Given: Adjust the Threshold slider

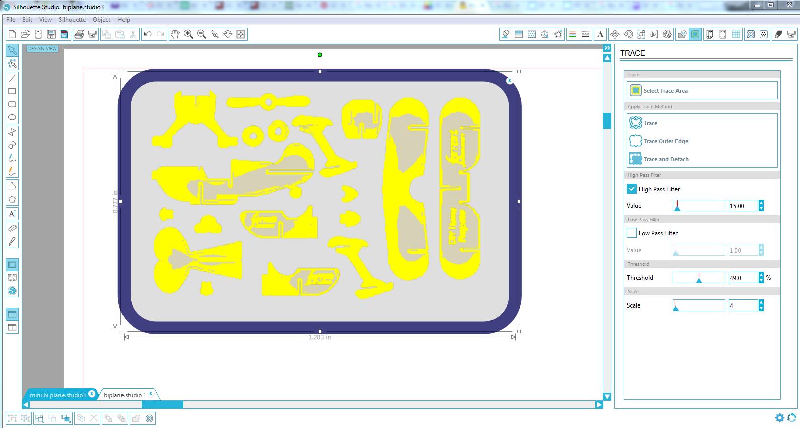Looking at the screenshot, I should (699, 278).
